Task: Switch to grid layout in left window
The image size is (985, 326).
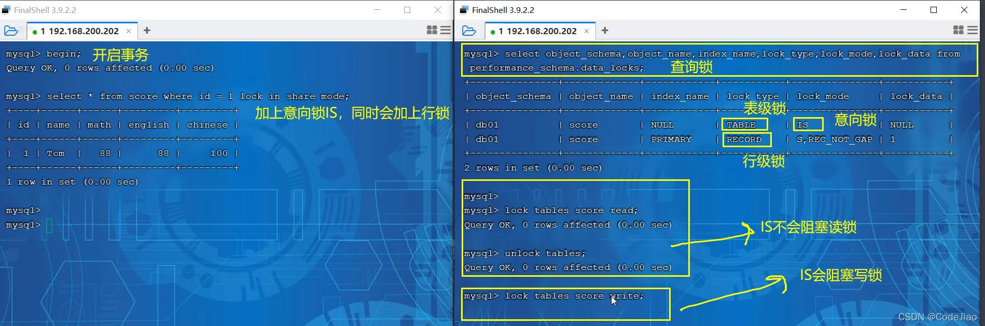Action: click(432, 30)
